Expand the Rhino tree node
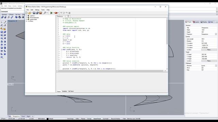218x122 pixels. pos(27,21)
